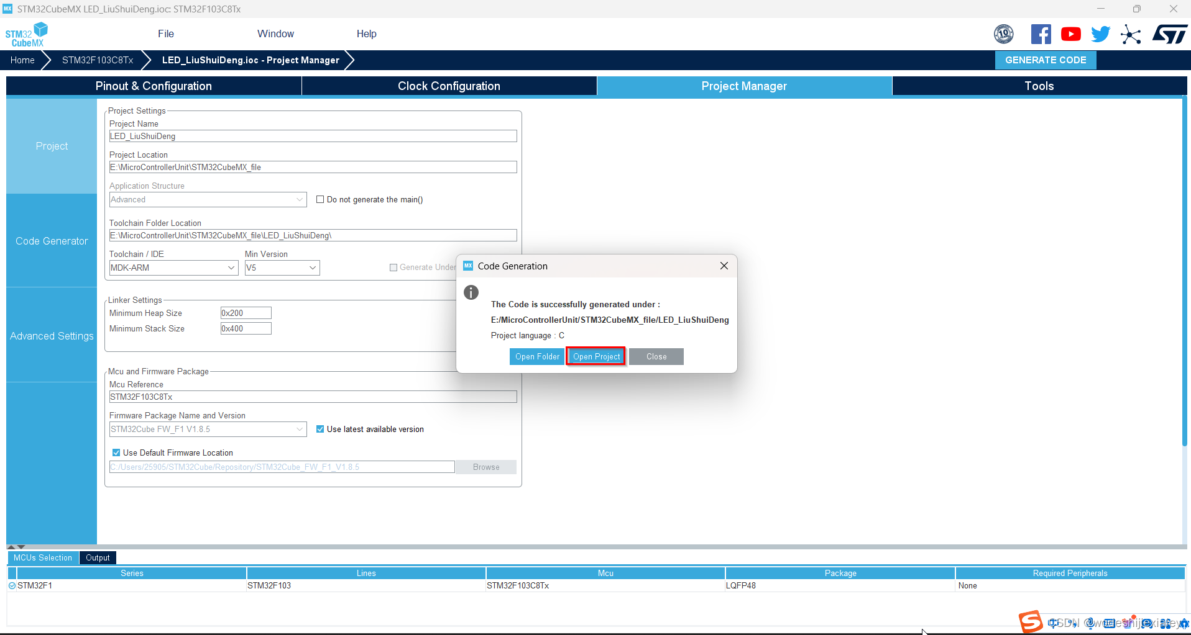Select the STM32F1 series cell
Viewport: 1191px width, 635px height.
tap(131, 585)
